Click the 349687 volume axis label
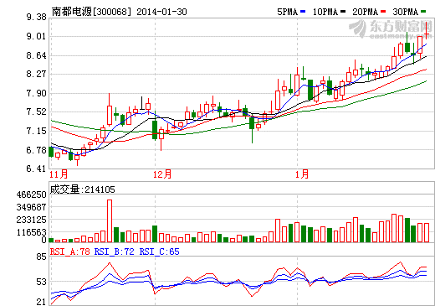This screenshot has height=306, width=435. (31, 207)
